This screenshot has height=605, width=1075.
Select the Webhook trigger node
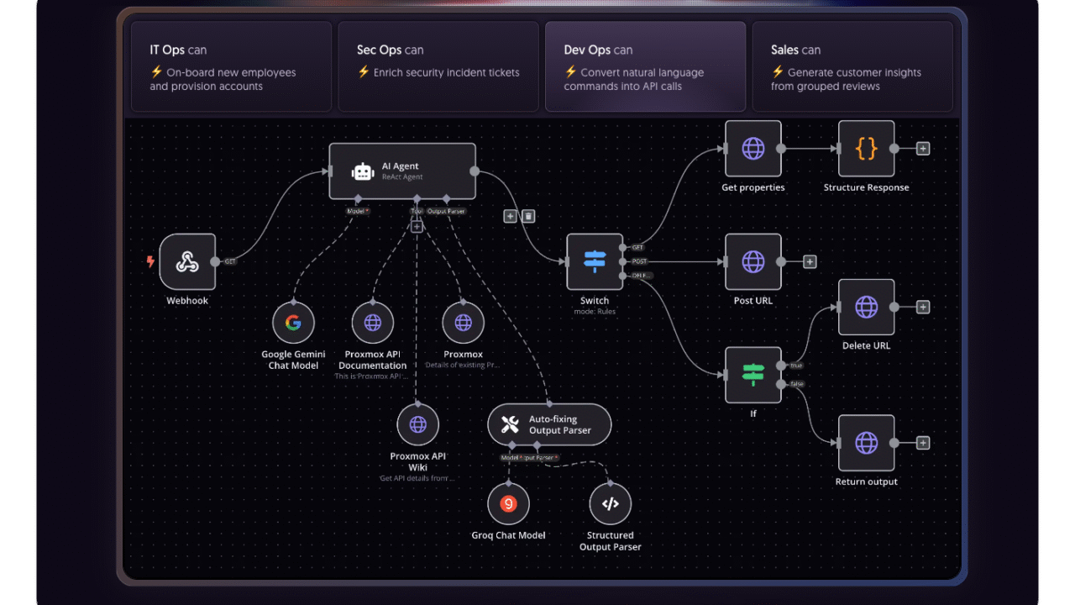click(x=187, y=262)
